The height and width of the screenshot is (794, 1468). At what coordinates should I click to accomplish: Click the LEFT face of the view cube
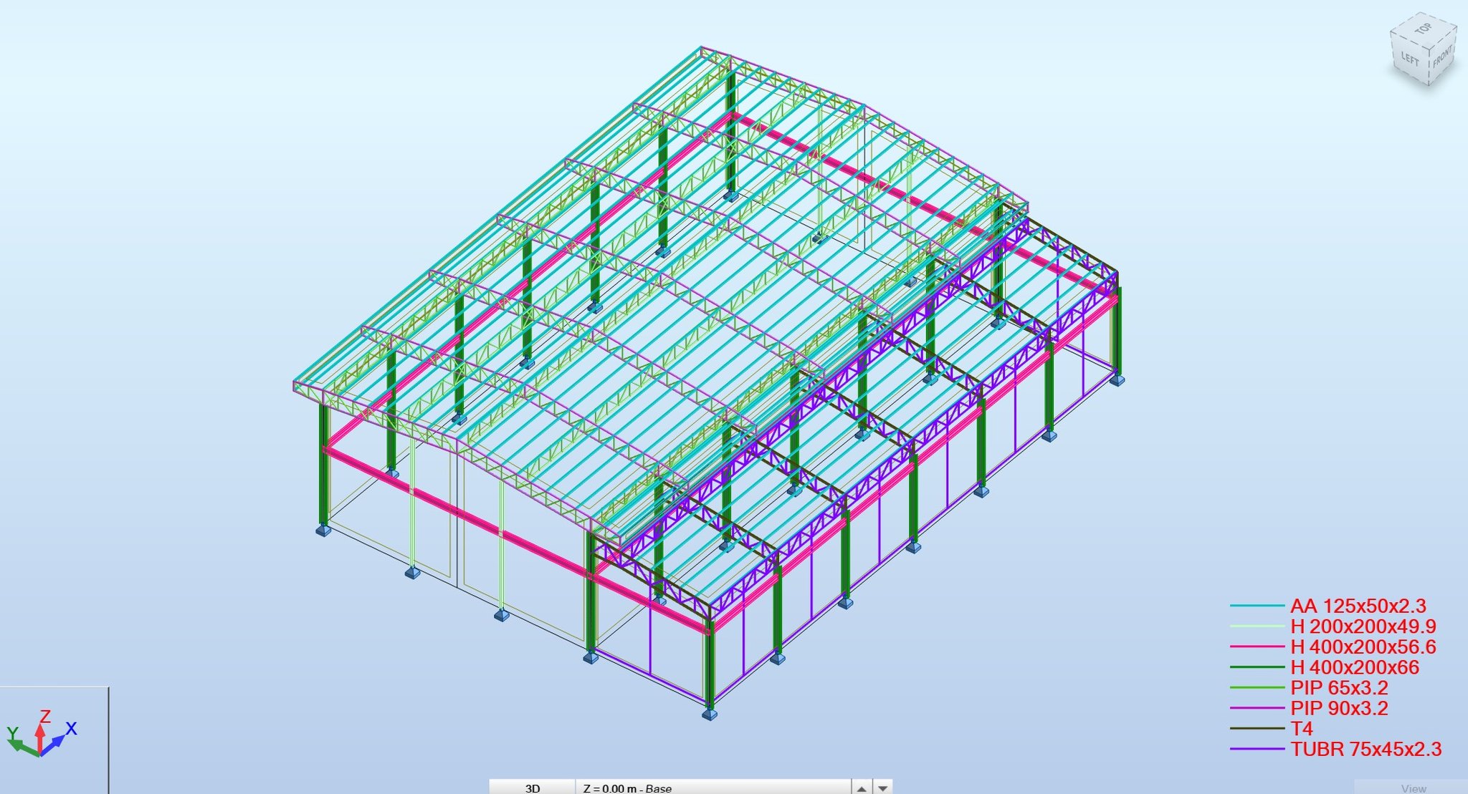coord(1409,59)
